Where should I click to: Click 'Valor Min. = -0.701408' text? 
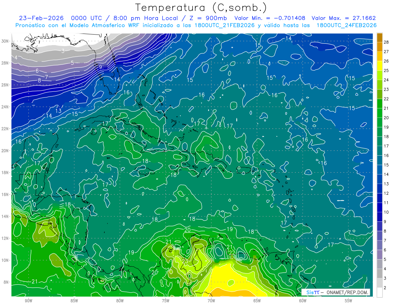coord(270,18)
